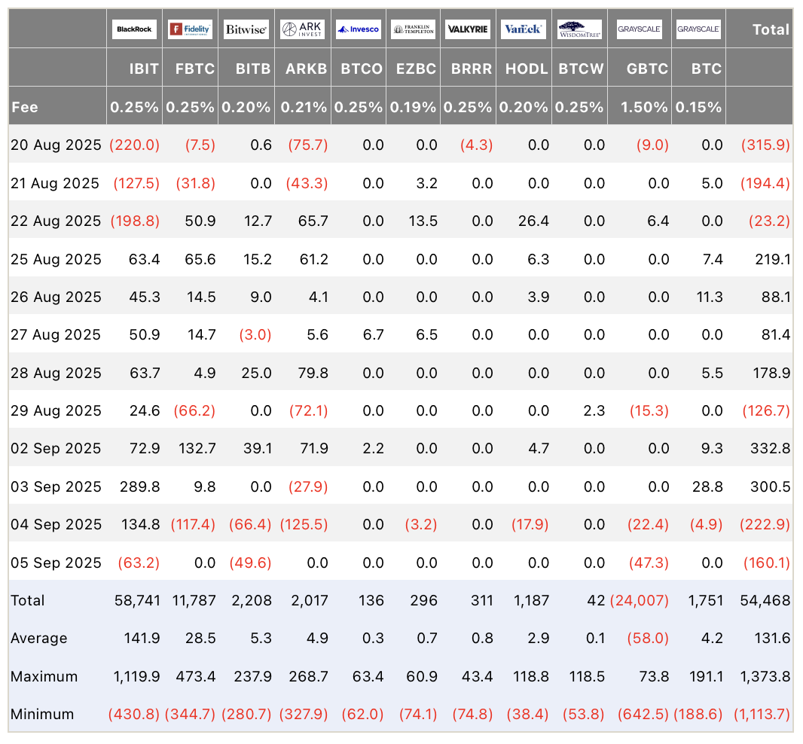Select the Fee row label
This screenshot has height=744, width=803.
coord(24,107)
